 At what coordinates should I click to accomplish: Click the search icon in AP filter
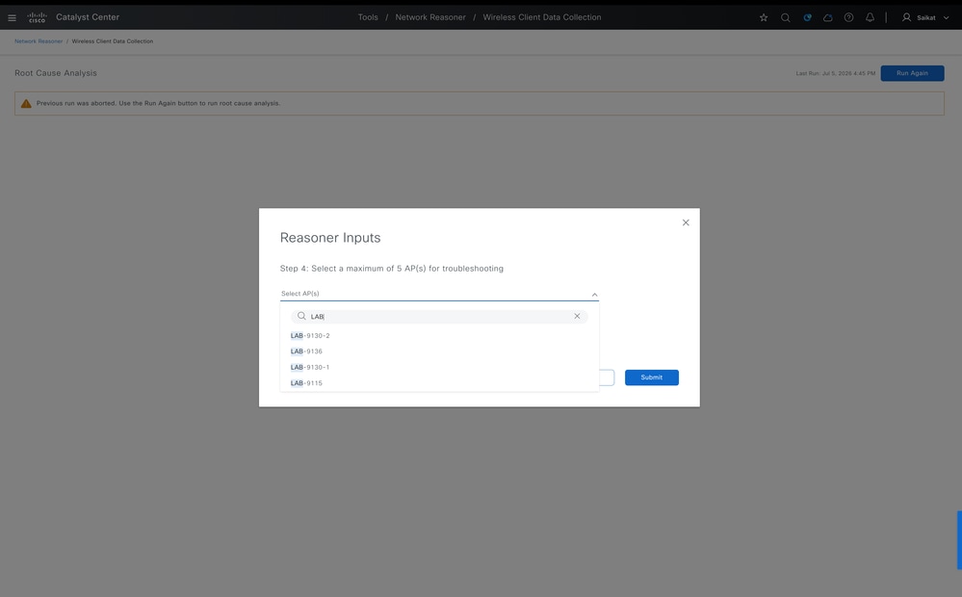coord(301,316)
